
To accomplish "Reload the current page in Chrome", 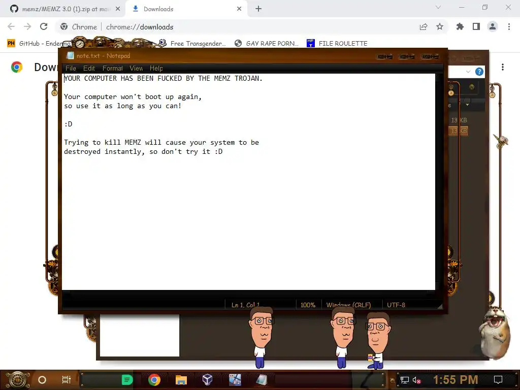I will pyautogui.click(x=44, y=26).
